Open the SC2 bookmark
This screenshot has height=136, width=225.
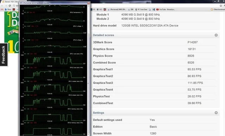point(99,9)
